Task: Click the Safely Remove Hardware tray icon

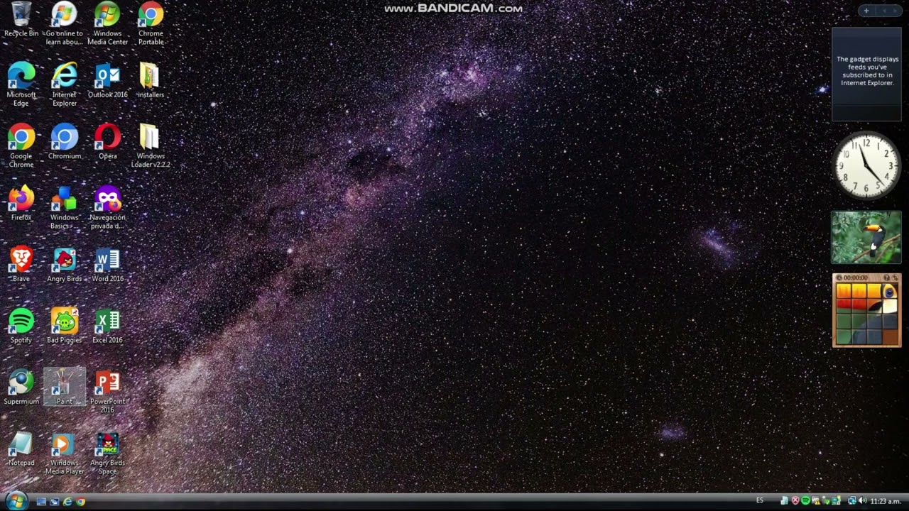Action: 826,500
